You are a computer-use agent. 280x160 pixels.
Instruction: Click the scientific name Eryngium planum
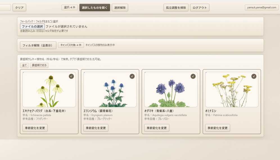point(102,115)
